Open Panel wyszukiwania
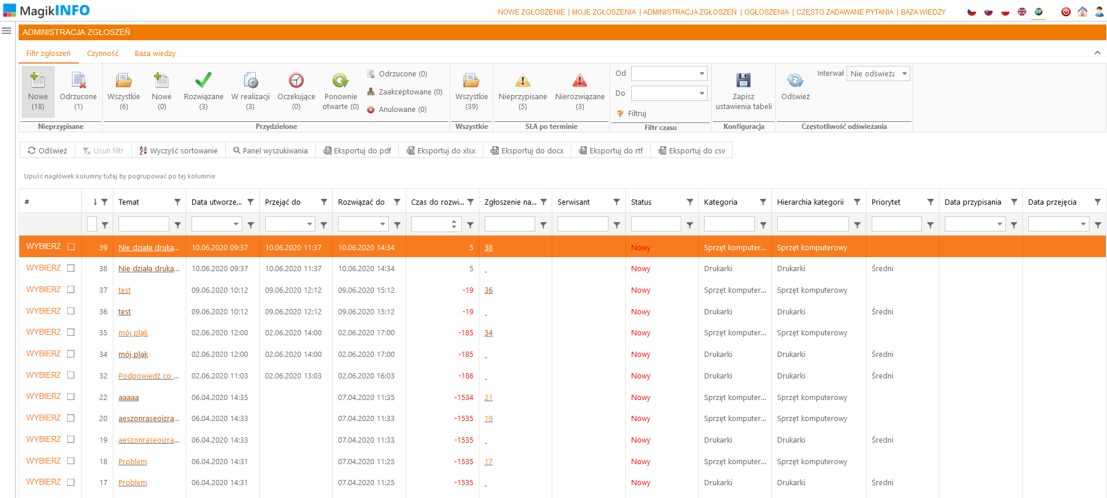The height and width of the screenshot is (498, 1107). (270, 150)
